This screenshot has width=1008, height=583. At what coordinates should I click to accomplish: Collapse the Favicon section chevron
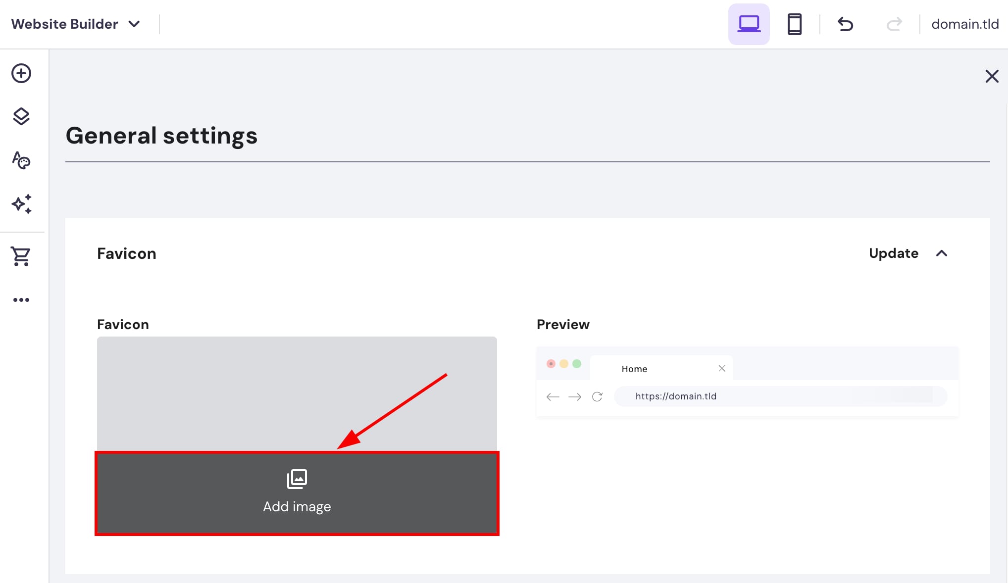tap(941, 253)
